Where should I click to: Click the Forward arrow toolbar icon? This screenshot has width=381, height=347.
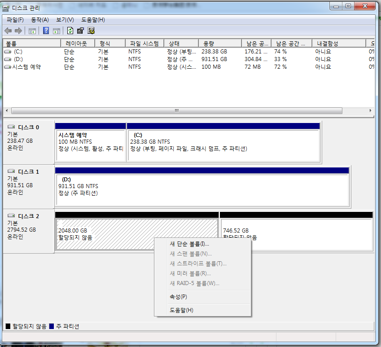pyautogui.click(x=18, y=31)
